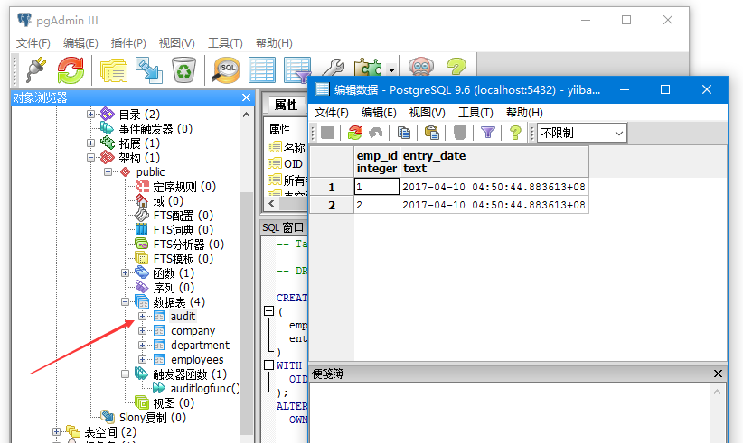Click the view data grid icon
Screen dimensions: 743x443
(x=261, y=70)
